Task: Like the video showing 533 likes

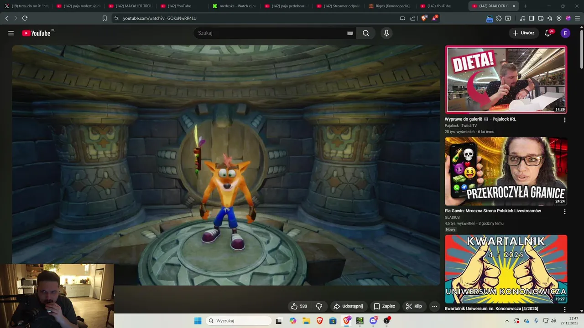Action: pyautogui.click(x=299, y=306)
